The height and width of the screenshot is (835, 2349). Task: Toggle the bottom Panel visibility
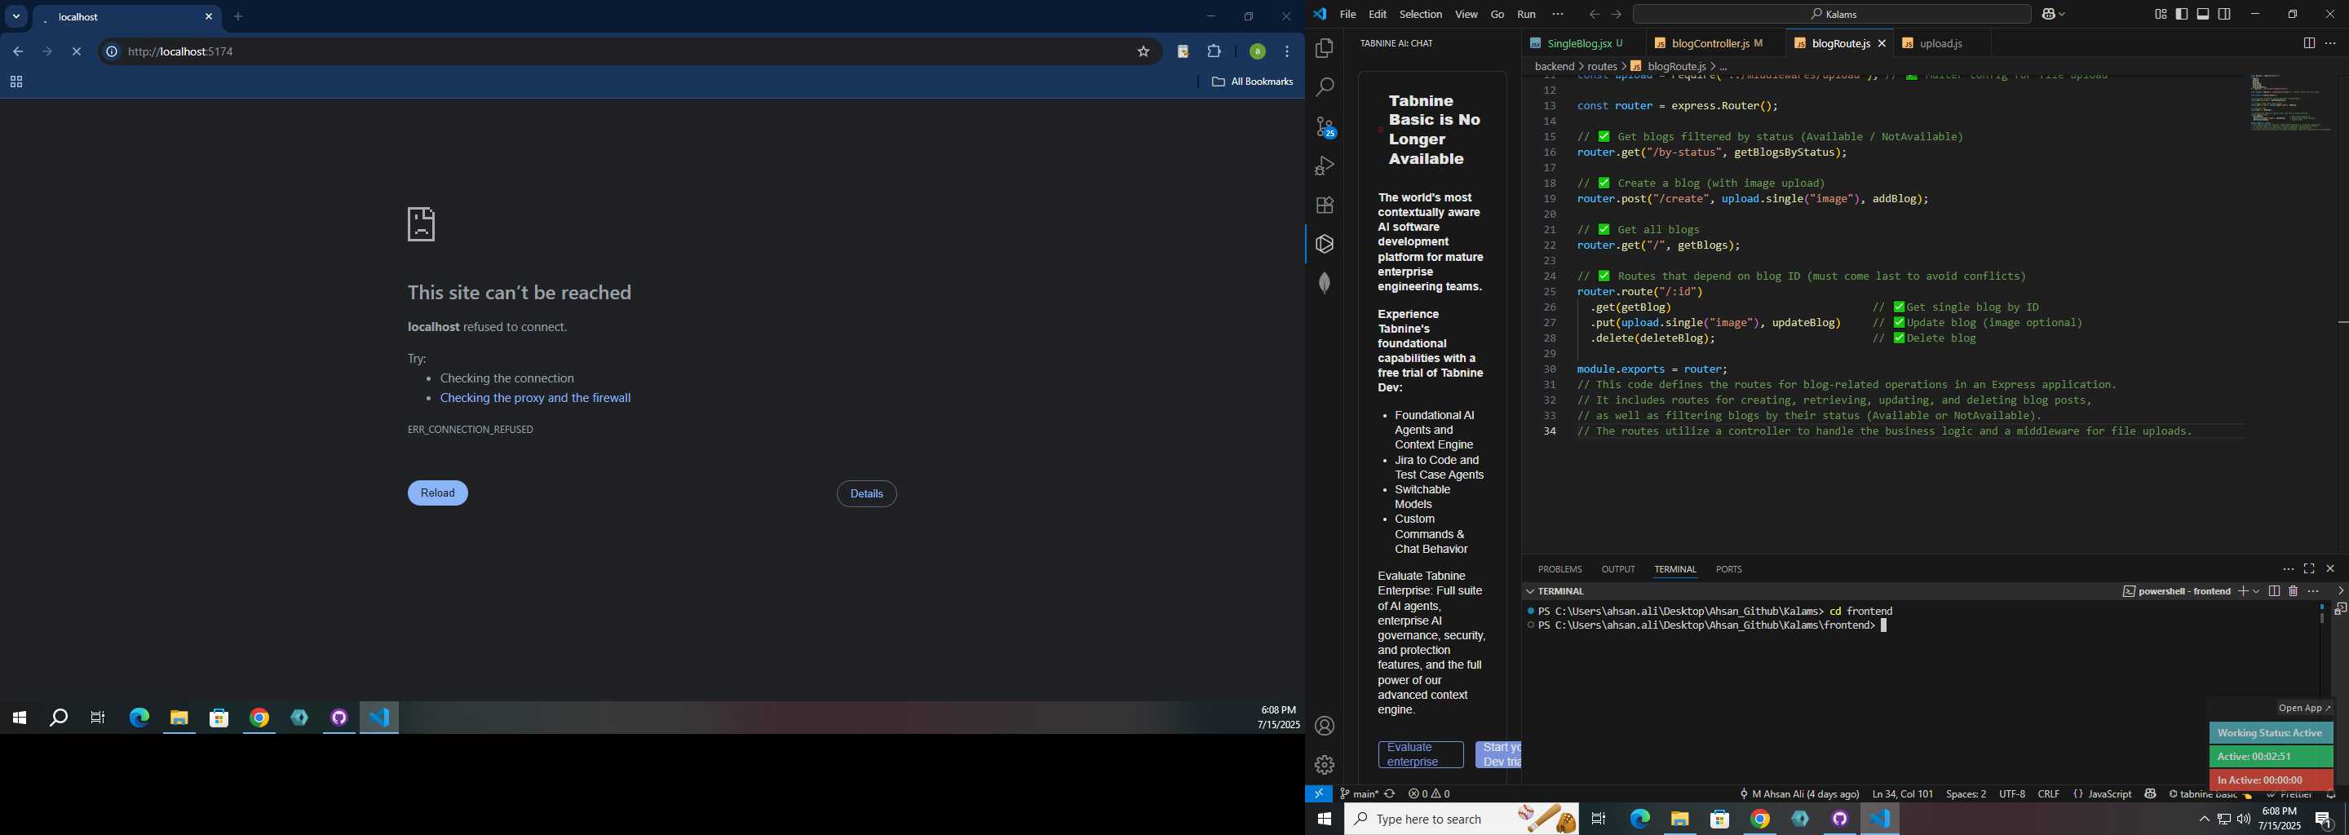[2203, 15]
